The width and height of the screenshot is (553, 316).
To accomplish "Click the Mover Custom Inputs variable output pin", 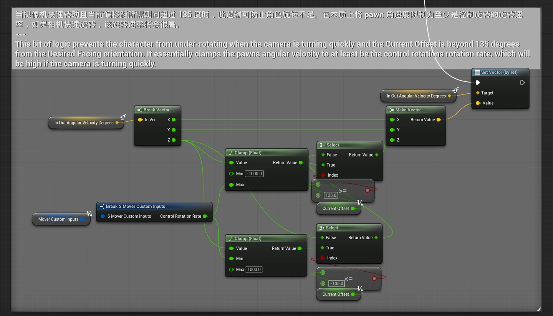I will 82,219.
